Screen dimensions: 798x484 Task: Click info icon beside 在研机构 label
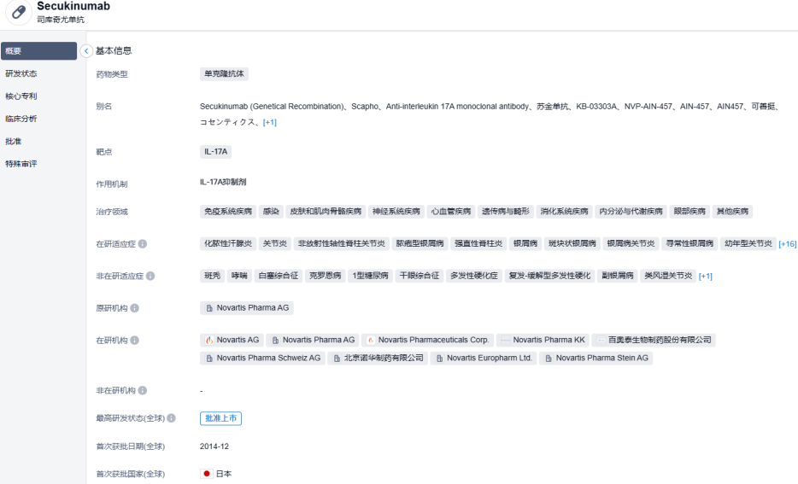click(133, 341)
